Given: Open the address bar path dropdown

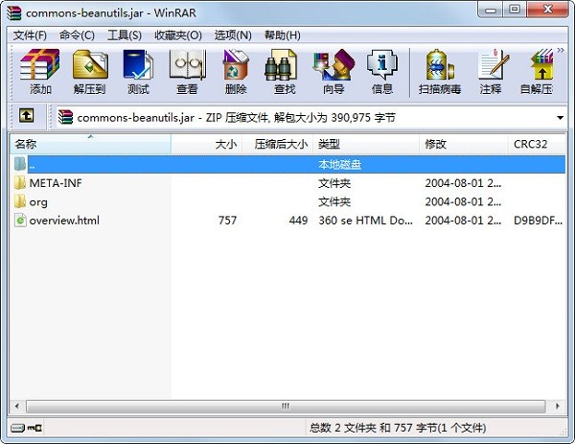Looking at the screenshot, I should 560,118.
